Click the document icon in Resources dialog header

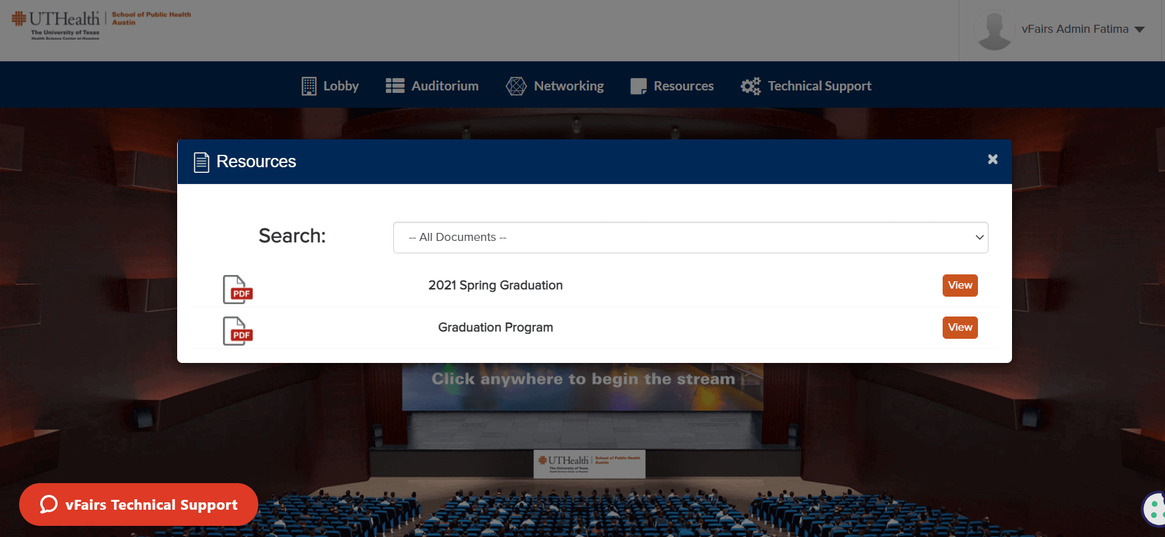point(201,162)
